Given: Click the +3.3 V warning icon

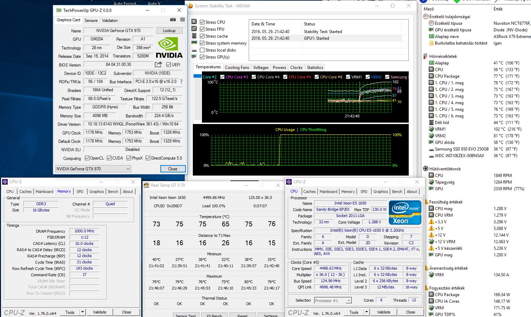Looking at the screenshot, I should click(431, 222).
